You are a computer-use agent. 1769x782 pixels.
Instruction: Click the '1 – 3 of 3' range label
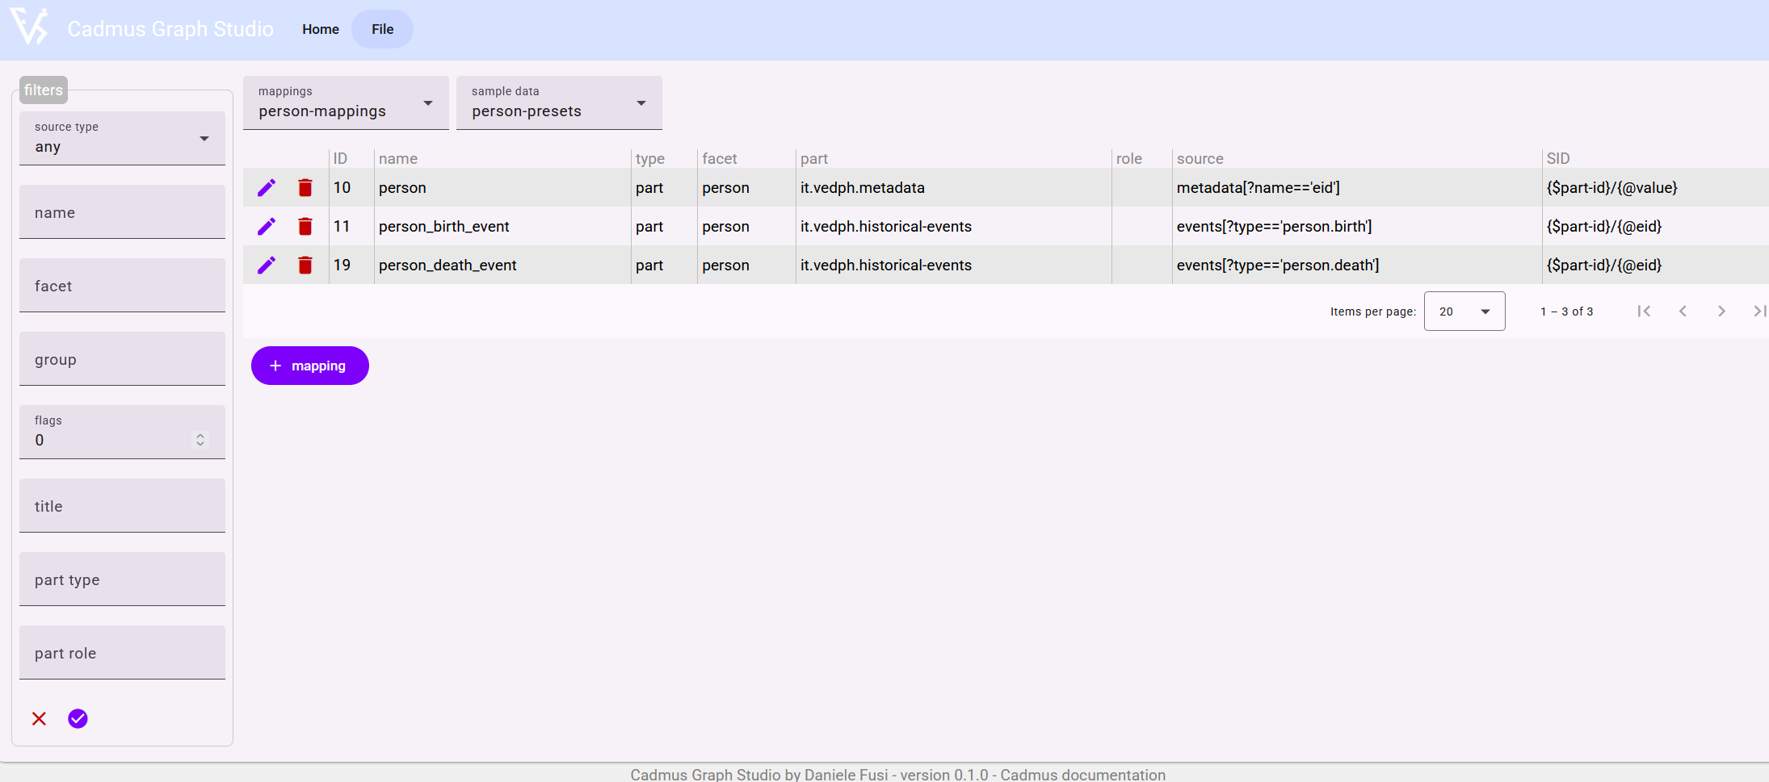[1566, 312]
